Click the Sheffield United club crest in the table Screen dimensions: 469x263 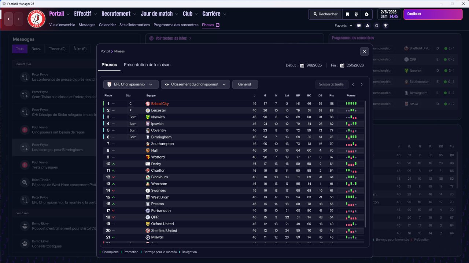(x=148, y=230)
